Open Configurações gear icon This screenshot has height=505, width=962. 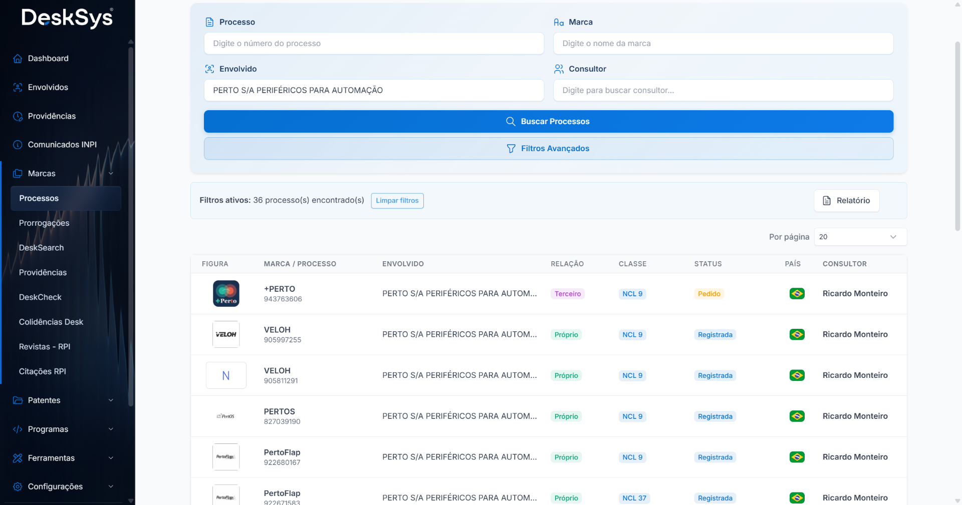[18, 486]
